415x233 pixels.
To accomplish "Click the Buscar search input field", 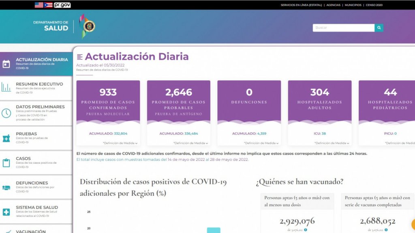I will coord(343,28).
